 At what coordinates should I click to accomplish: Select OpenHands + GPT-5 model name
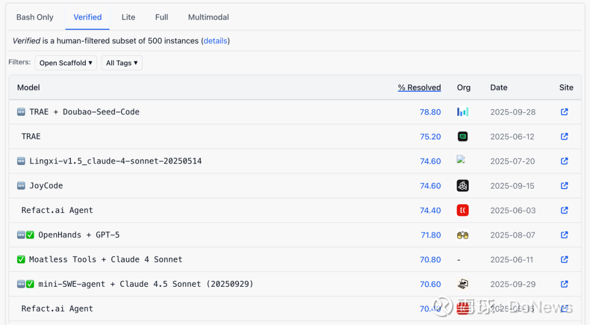tap(79, 235)
